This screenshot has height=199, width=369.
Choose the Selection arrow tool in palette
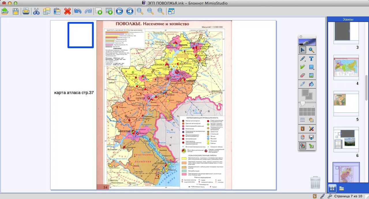click(303, 50)
